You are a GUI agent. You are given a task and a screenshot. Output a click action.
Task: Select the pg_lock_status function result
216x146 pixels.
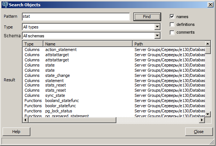tap(114, 111)
